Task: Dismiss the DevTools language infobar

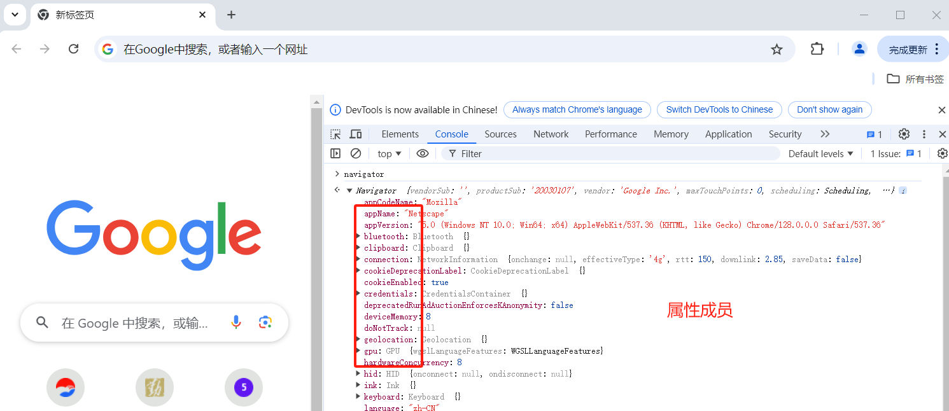Action: click(x=942, y=110)
